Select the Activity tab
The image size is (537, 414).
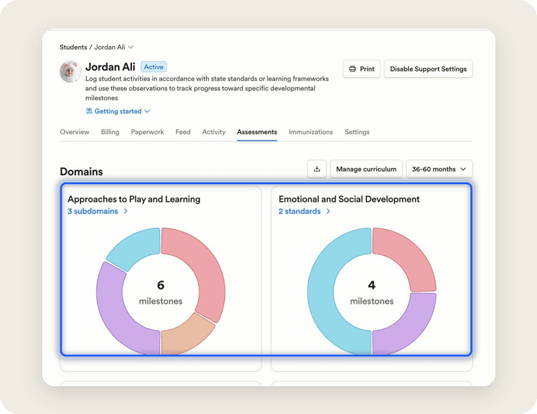click(214, 132)
